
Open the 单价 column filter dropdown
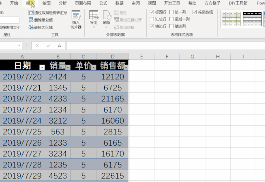[94, 67]
